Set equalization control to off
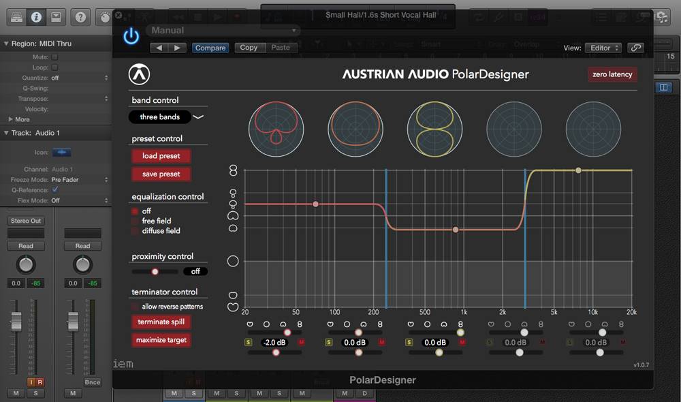Image resolution: width=681 pixels, height=402 pixels. (135, 211)
